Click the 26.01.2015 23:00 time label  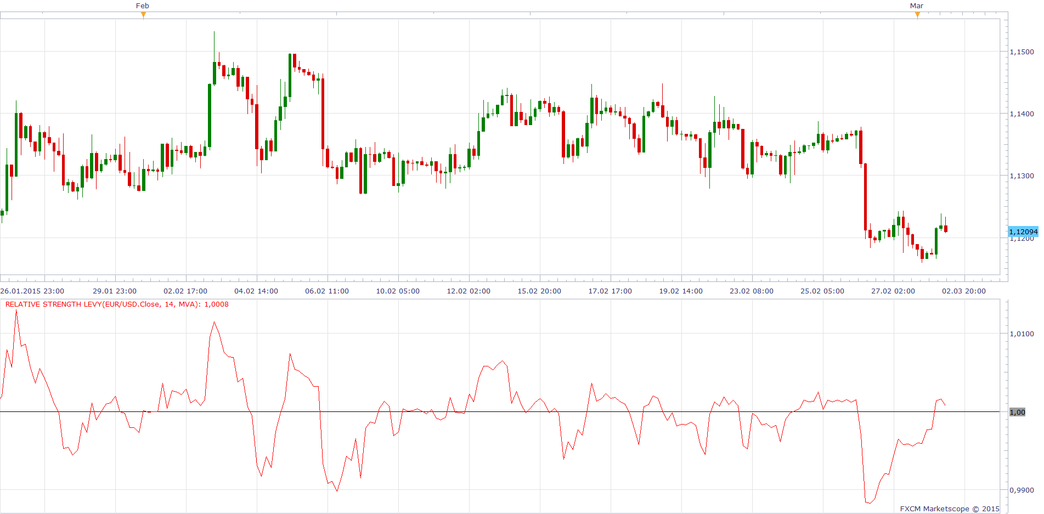(32, 291)
